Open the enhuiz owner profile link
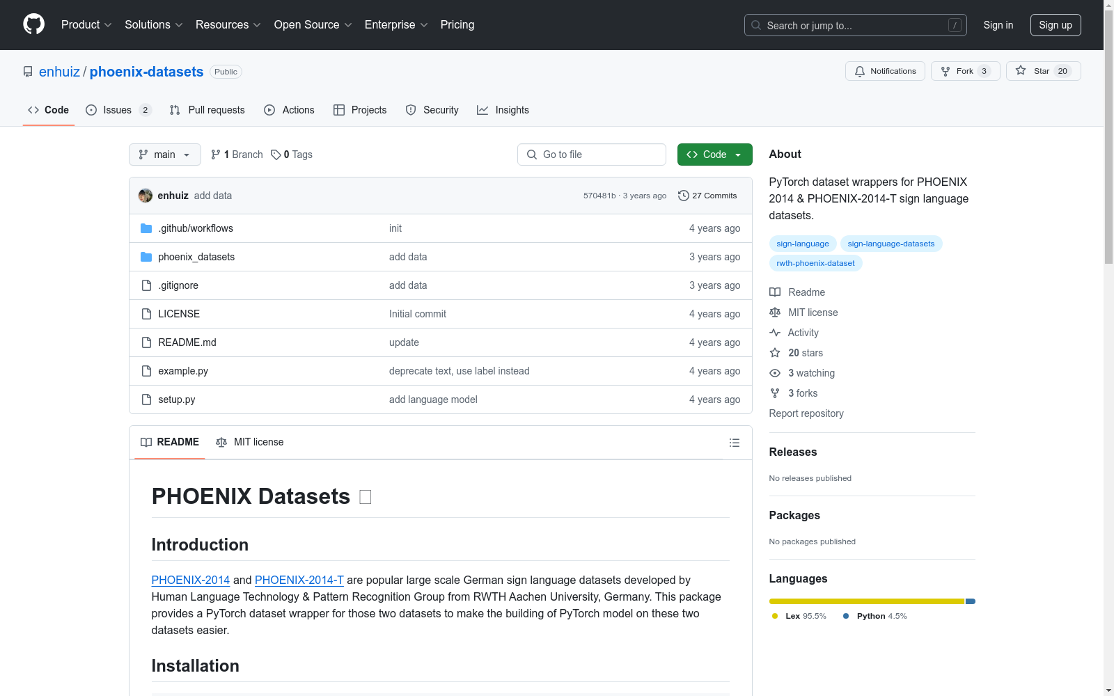 (x=59, y=72)
